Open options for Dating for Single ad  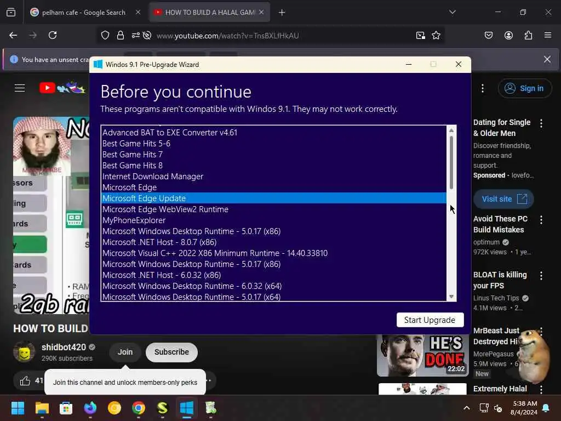541,123
